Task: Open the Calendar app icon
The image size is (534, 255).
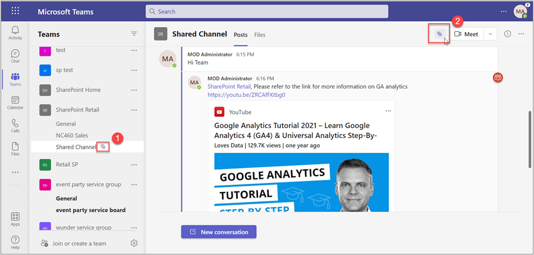Action: coord(15,103)
